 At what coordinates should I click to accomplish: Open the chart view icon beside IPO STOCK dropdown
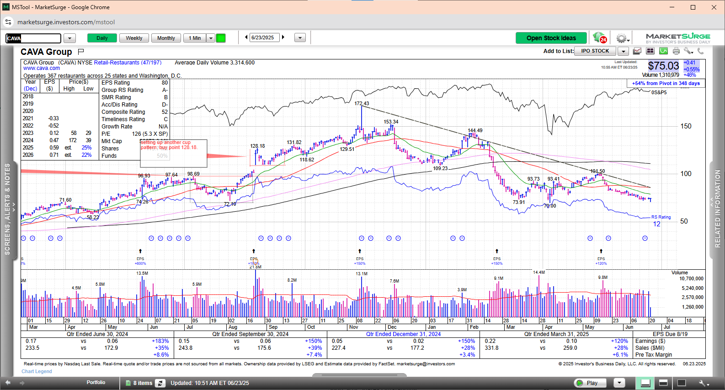637,51
